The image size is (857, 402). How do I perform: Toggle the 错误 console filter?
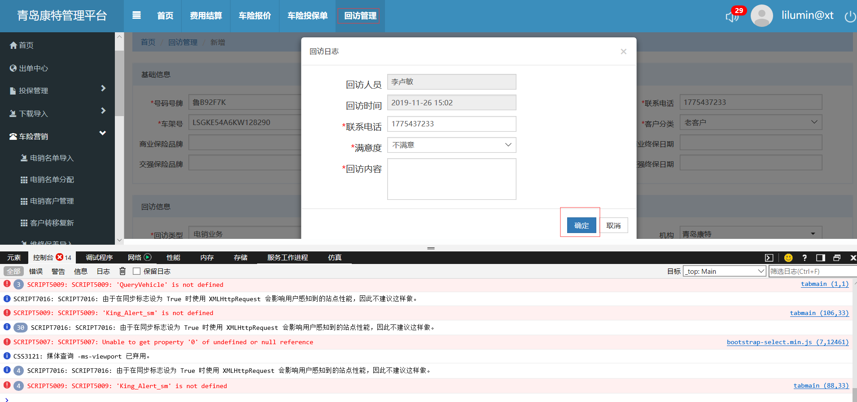coord(36,271)
